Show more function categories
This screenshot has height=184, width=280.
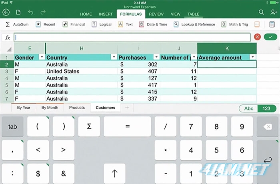click(x=257, y=24)
